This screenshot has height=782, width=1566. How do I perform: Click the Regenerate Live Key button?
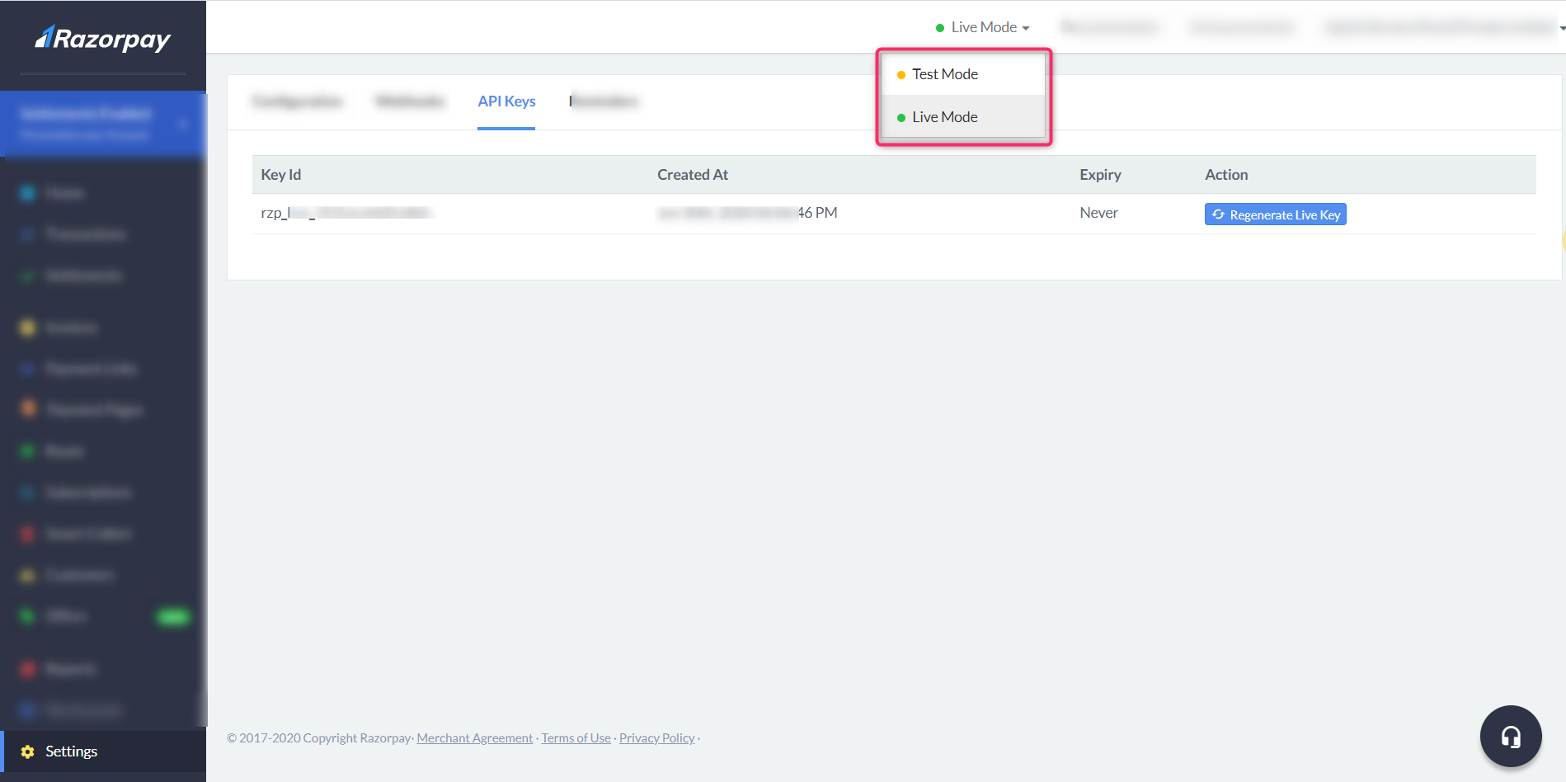click(1275, 214)
